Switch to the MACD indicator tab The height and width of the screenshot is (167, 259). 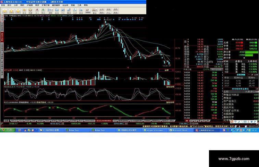[x=14, y=121]
